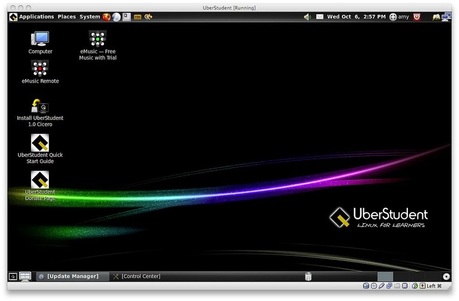Open the Applications menu

pos(37,17)
